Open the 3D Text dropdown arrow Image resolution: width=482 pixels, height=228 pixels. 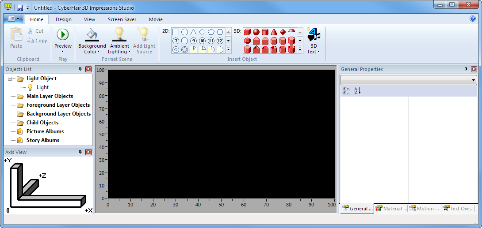pyautogui.click(x=318, y=52)
